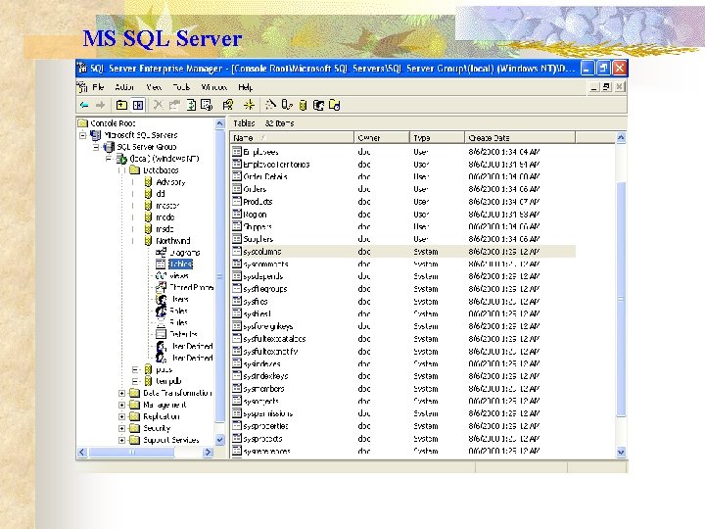Image resolution: width=705 pixels, height=529 pixels.
Task: Expand the Replication folder node
Action: 122,416
